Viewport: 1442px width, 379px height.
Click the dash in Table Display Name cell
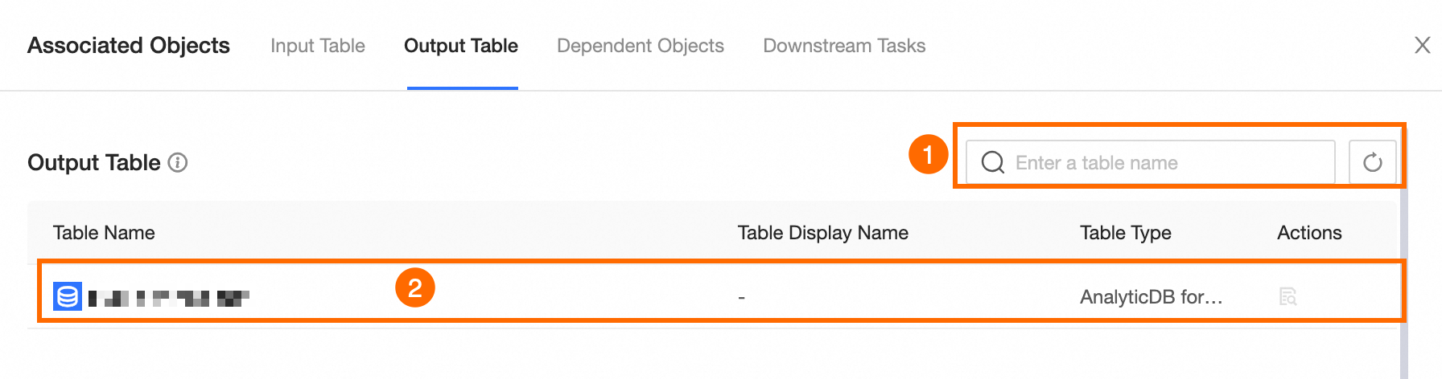click(741, 298)
